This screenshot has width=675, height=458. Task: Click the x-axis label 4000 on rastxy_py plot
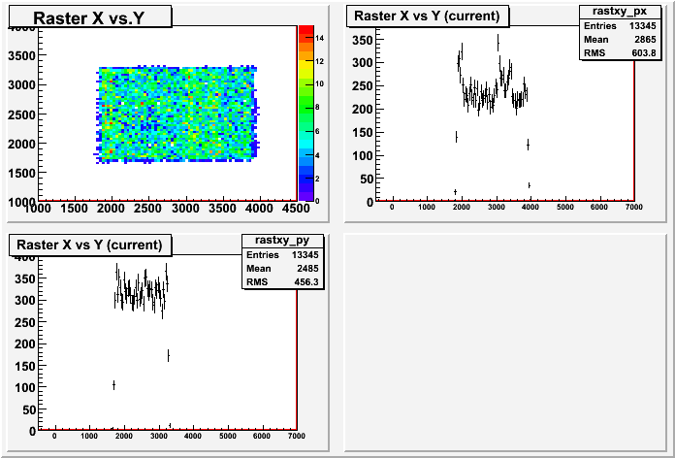[x=193, y=436]
